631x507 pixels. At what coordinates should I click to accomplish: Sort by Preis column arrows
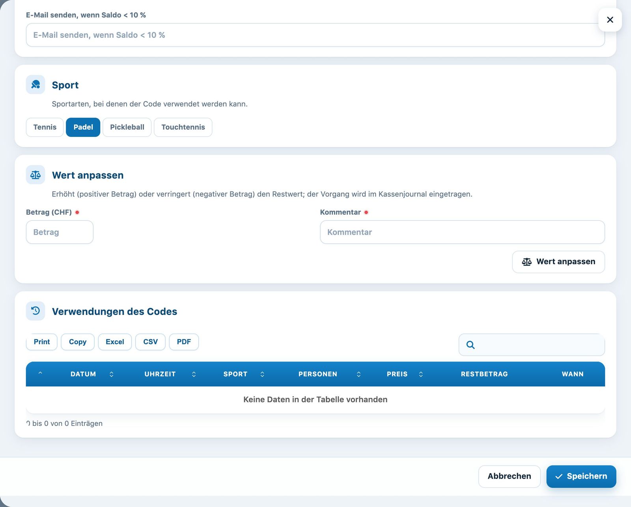pyautogui.click(x=421, y=374)
